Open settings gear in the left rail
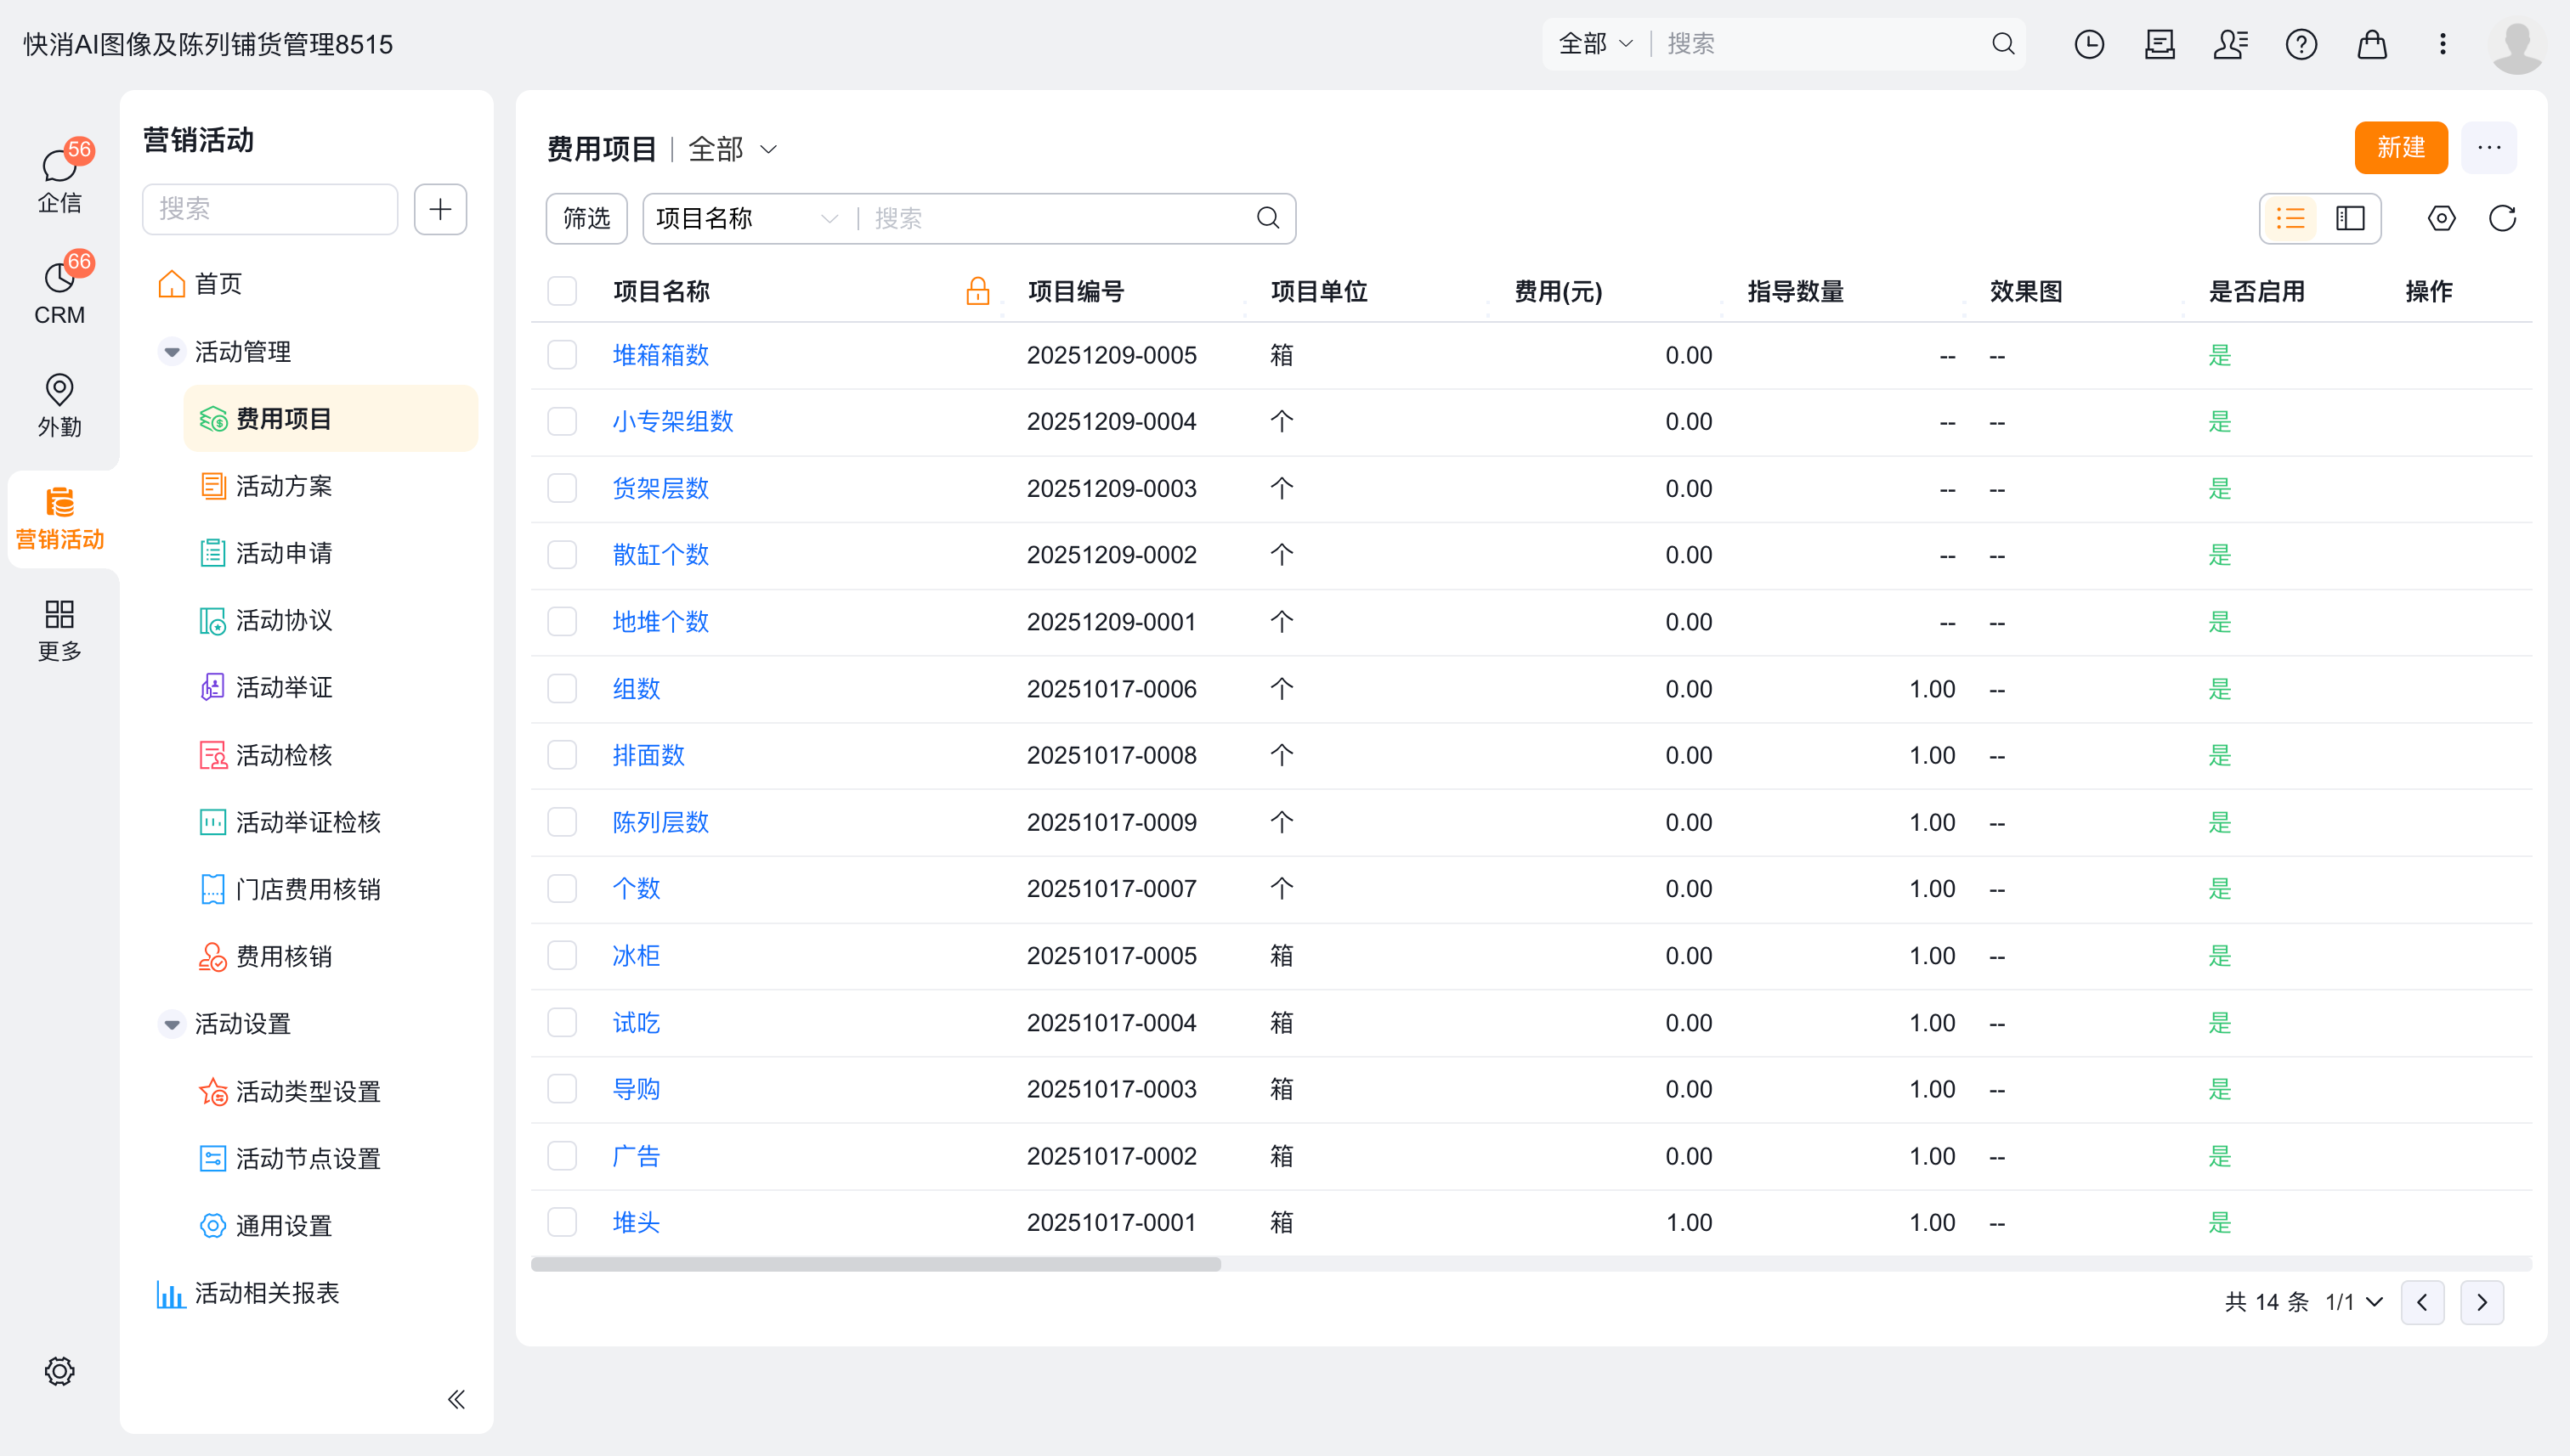2570x1456 pixels. [x=59, y=1371]
